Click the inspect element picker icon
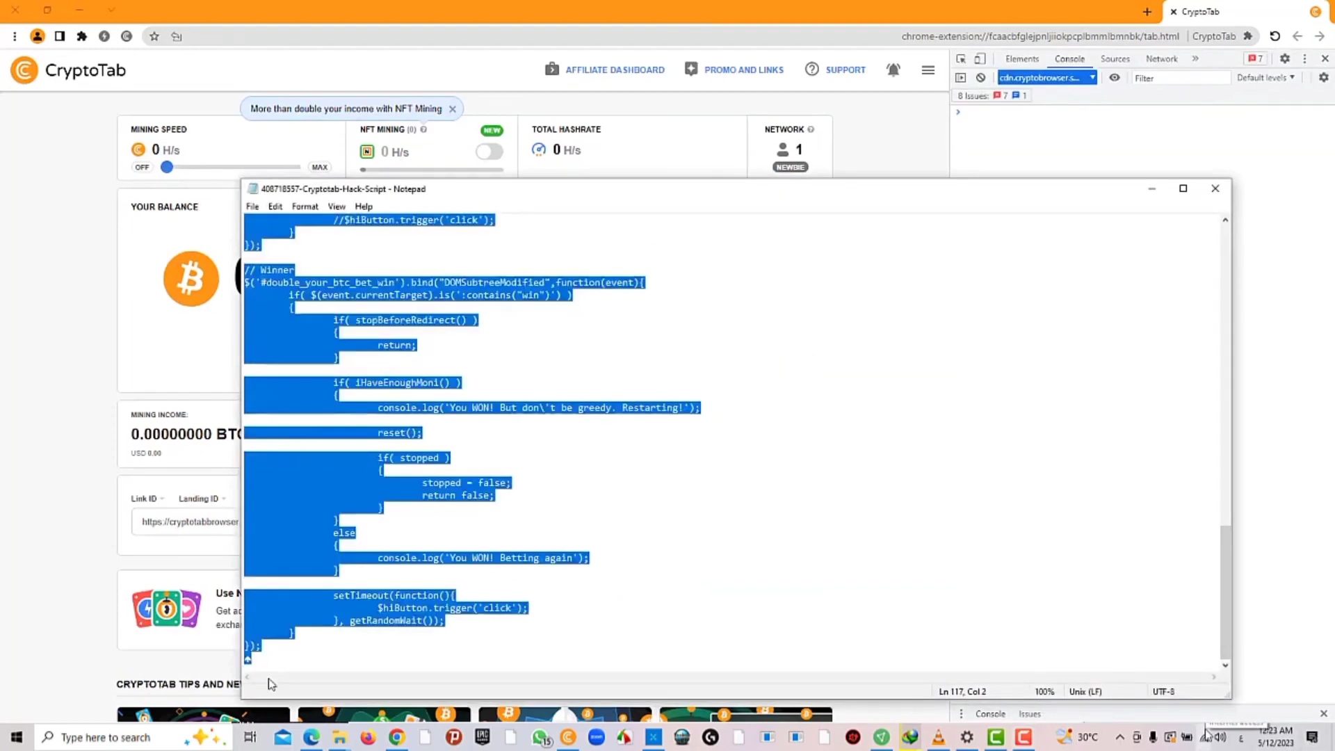Viewport: 1335px width, 751px height. [x=961, y=59]
